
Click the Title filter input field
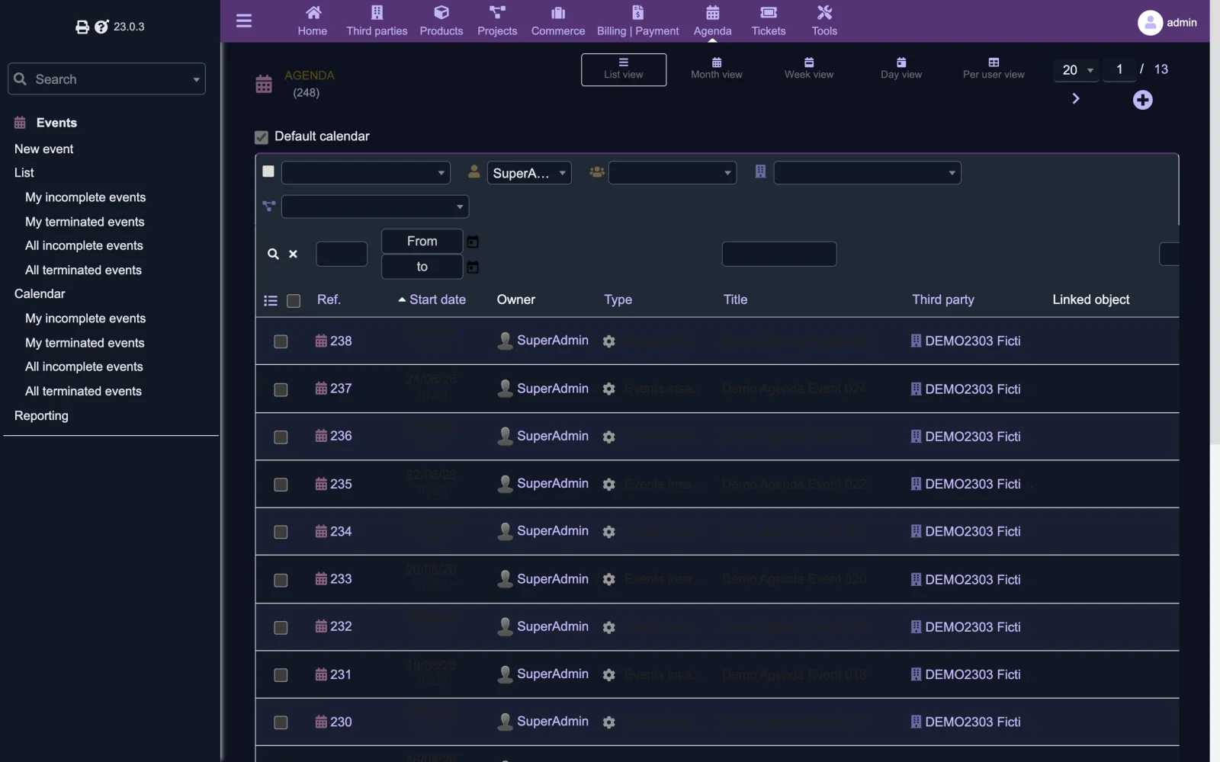coord(779,254)
